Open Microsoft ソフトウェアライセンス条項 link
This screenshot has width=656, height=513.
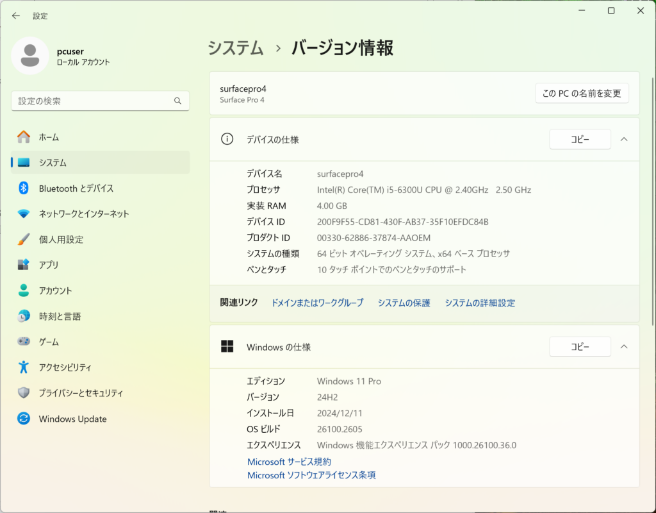point(311,475)
